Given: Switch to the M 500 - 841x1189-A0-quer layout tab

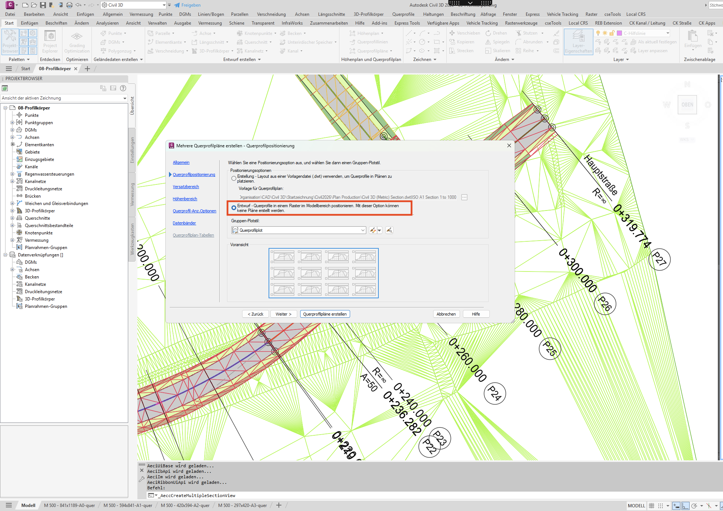Looking at the screenshot, I should pyautogui.click(x=69, y=505).
